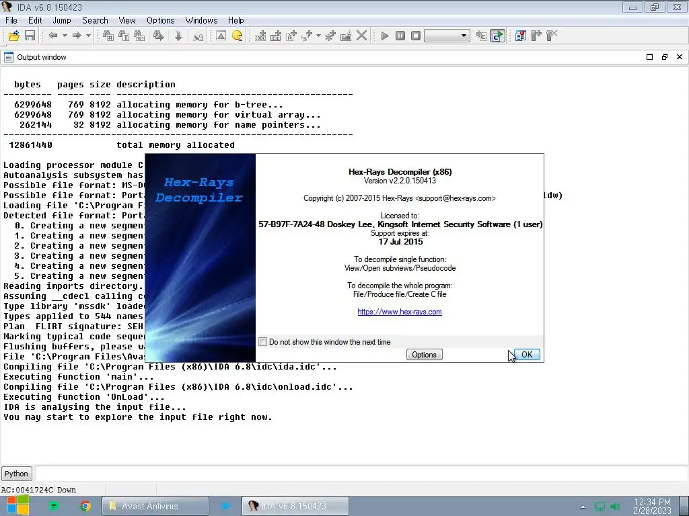Convert to data with the DATA icon
This screenshot has height=516, width=689.
tap(275, 36)
